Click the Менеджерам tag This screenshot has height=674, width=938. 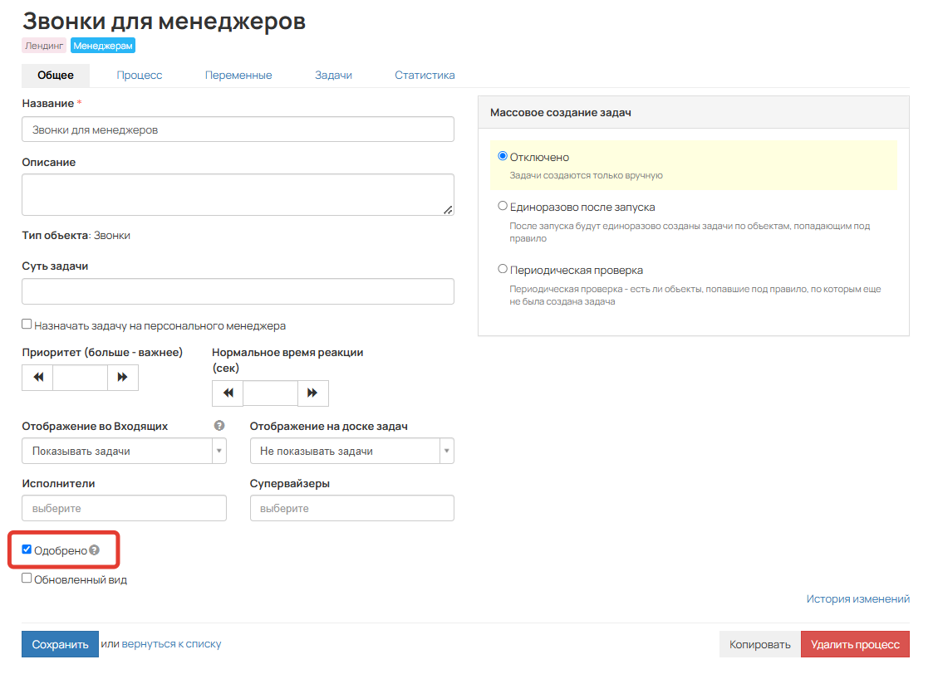click(x=102, y=45)
